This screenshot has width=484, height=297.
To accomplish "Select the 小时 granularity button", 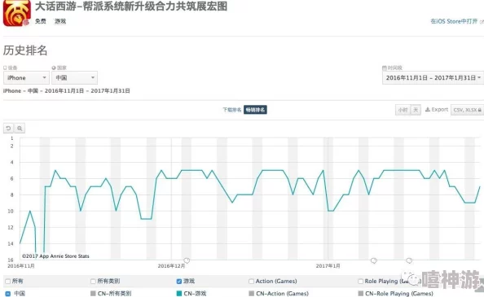I will [x=403, y=110].
